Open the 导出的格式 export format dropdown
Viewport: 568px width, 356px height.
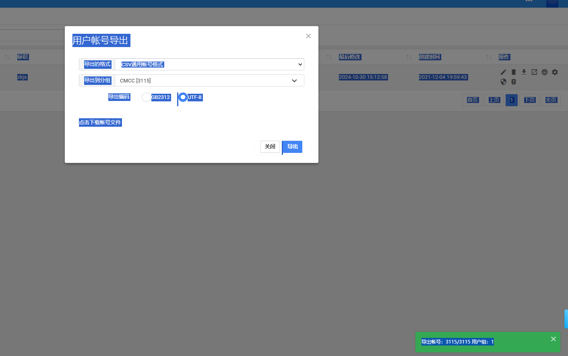click(209, 64)
